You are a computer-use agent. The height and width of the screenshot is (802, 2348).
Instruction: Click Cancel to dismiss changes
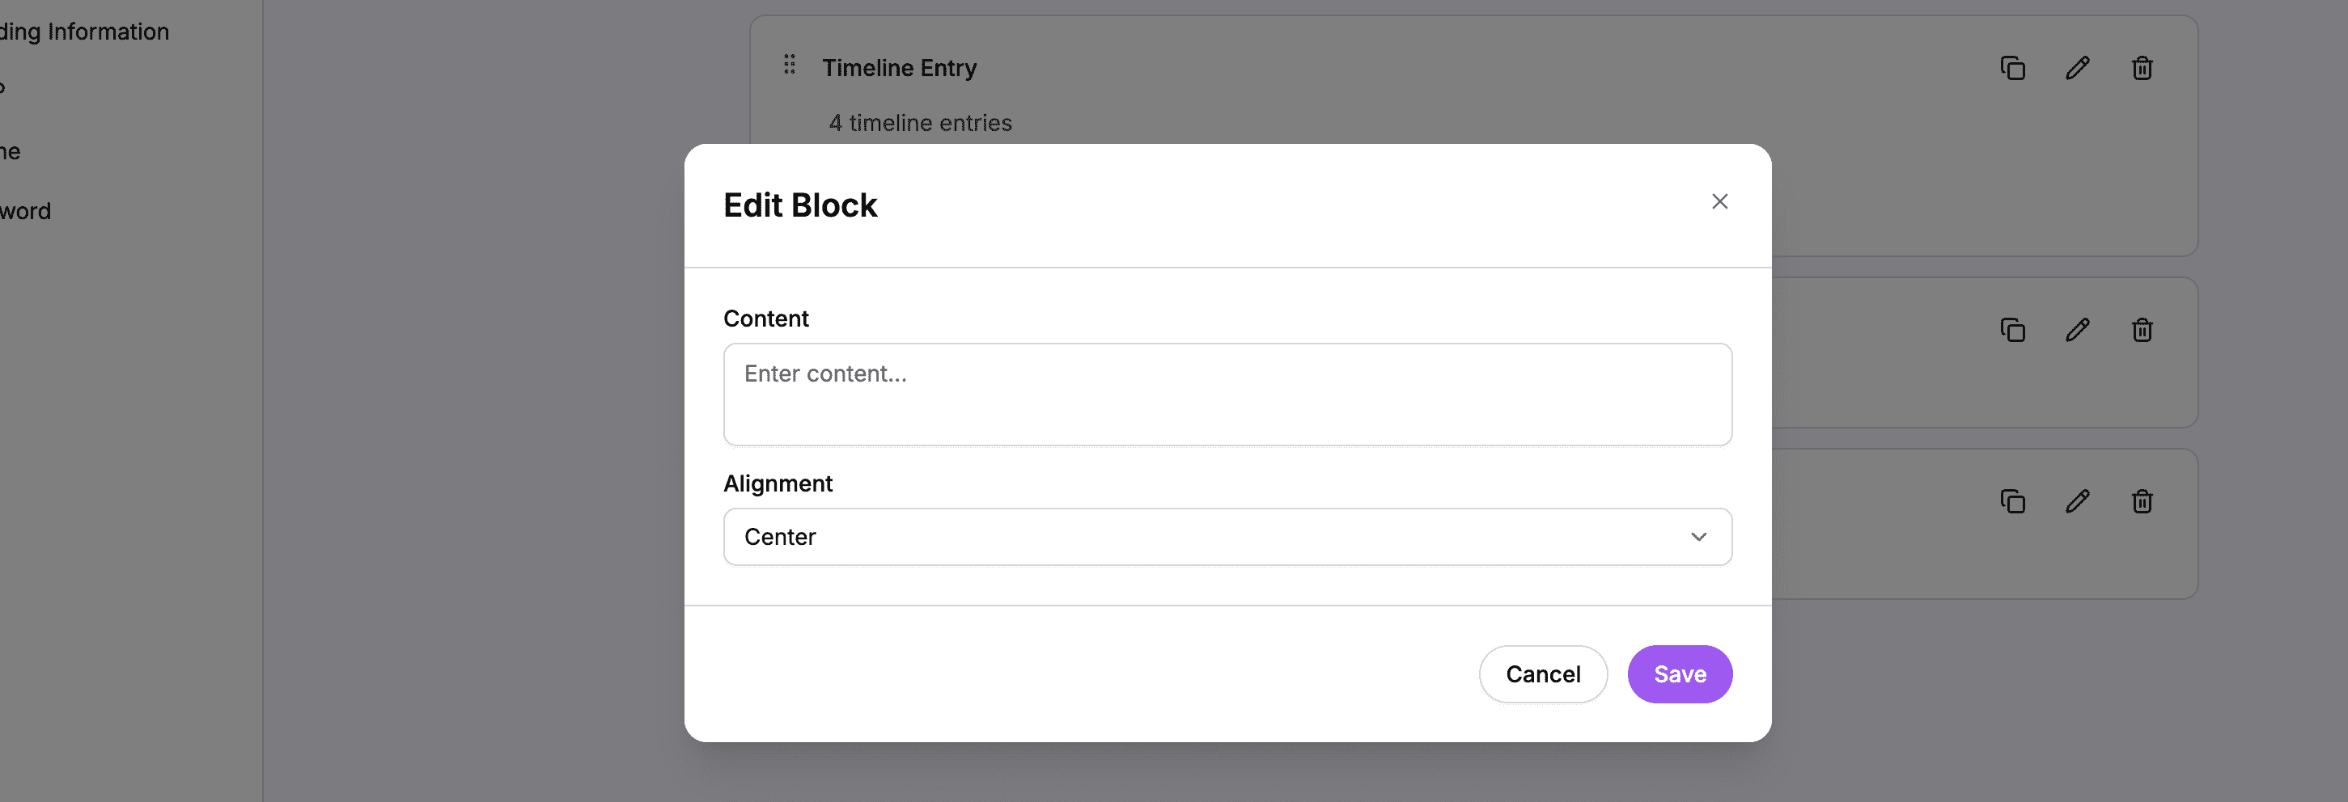click(x=1543, y=673)
